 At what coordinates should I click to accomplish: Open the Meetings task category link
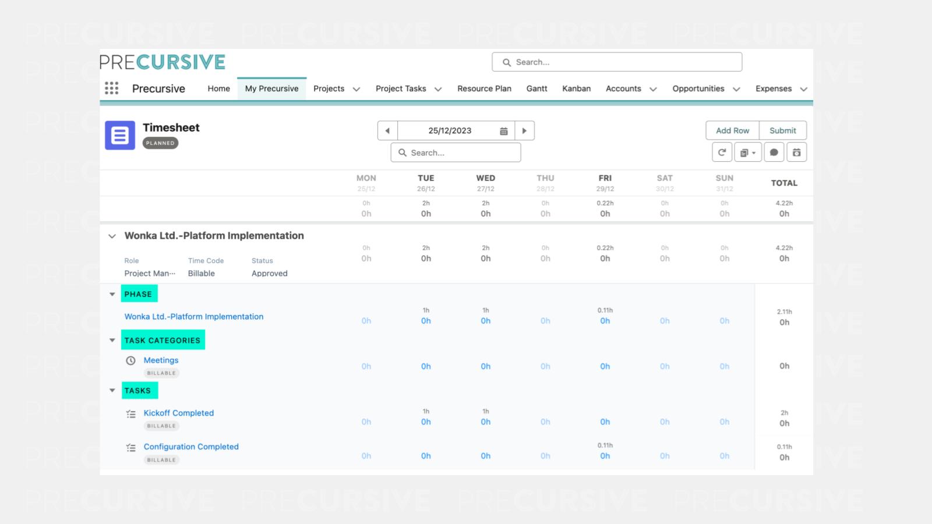161,360
